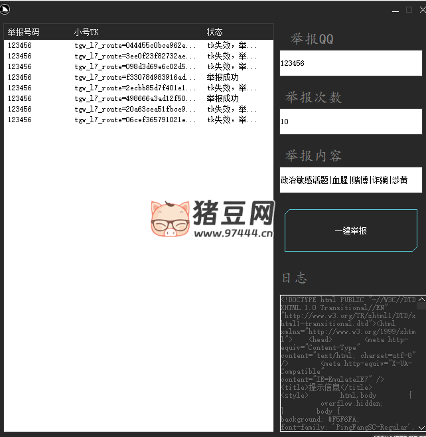Select the 举报成功 row with route=498666a3ad12f50
The image size is (426, 437).
tap(135, 99)
